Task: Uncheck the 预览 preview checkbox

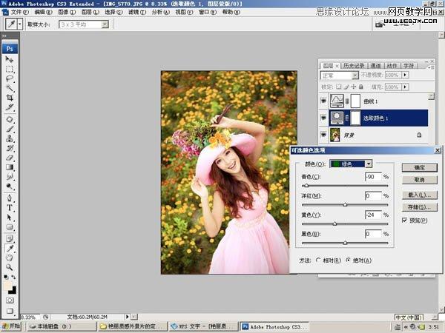Action: click(404, 221)
